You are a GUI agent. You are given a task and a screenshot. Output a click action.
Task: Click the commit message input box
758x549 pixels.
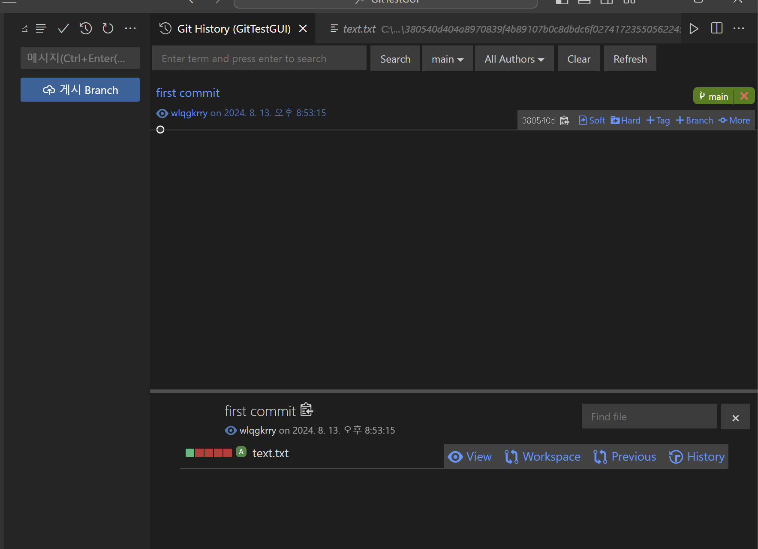pos(80,58)
